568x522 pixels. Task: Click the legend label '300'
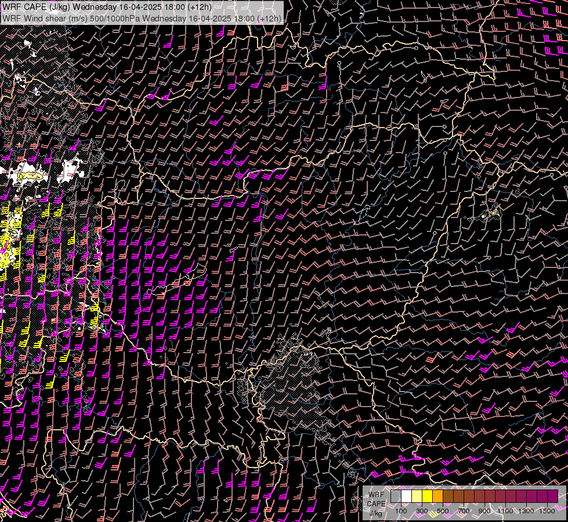422,511
